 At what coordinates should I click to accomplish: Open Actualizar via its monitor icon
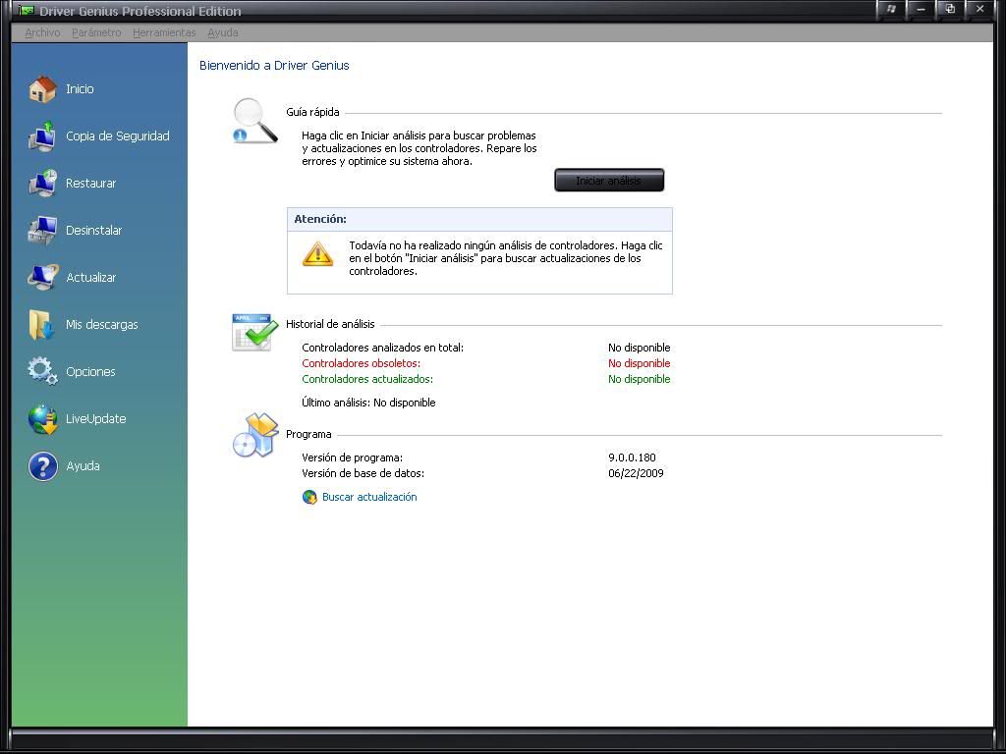coord(42,278)
